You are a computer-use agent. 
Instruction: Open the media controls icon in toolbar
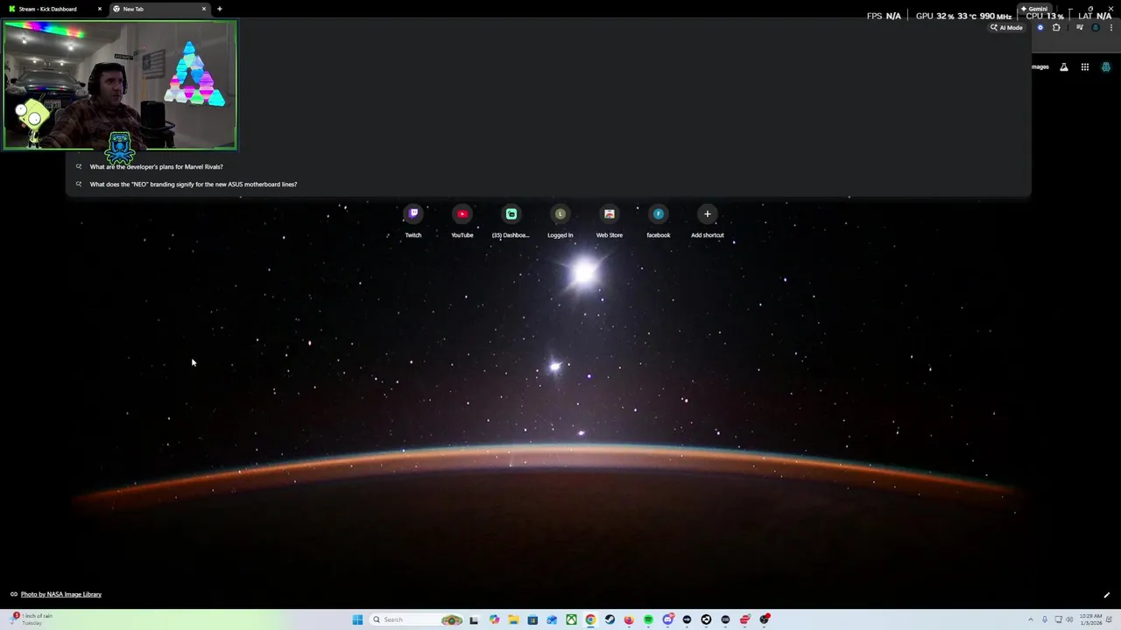click(1080, 27)
